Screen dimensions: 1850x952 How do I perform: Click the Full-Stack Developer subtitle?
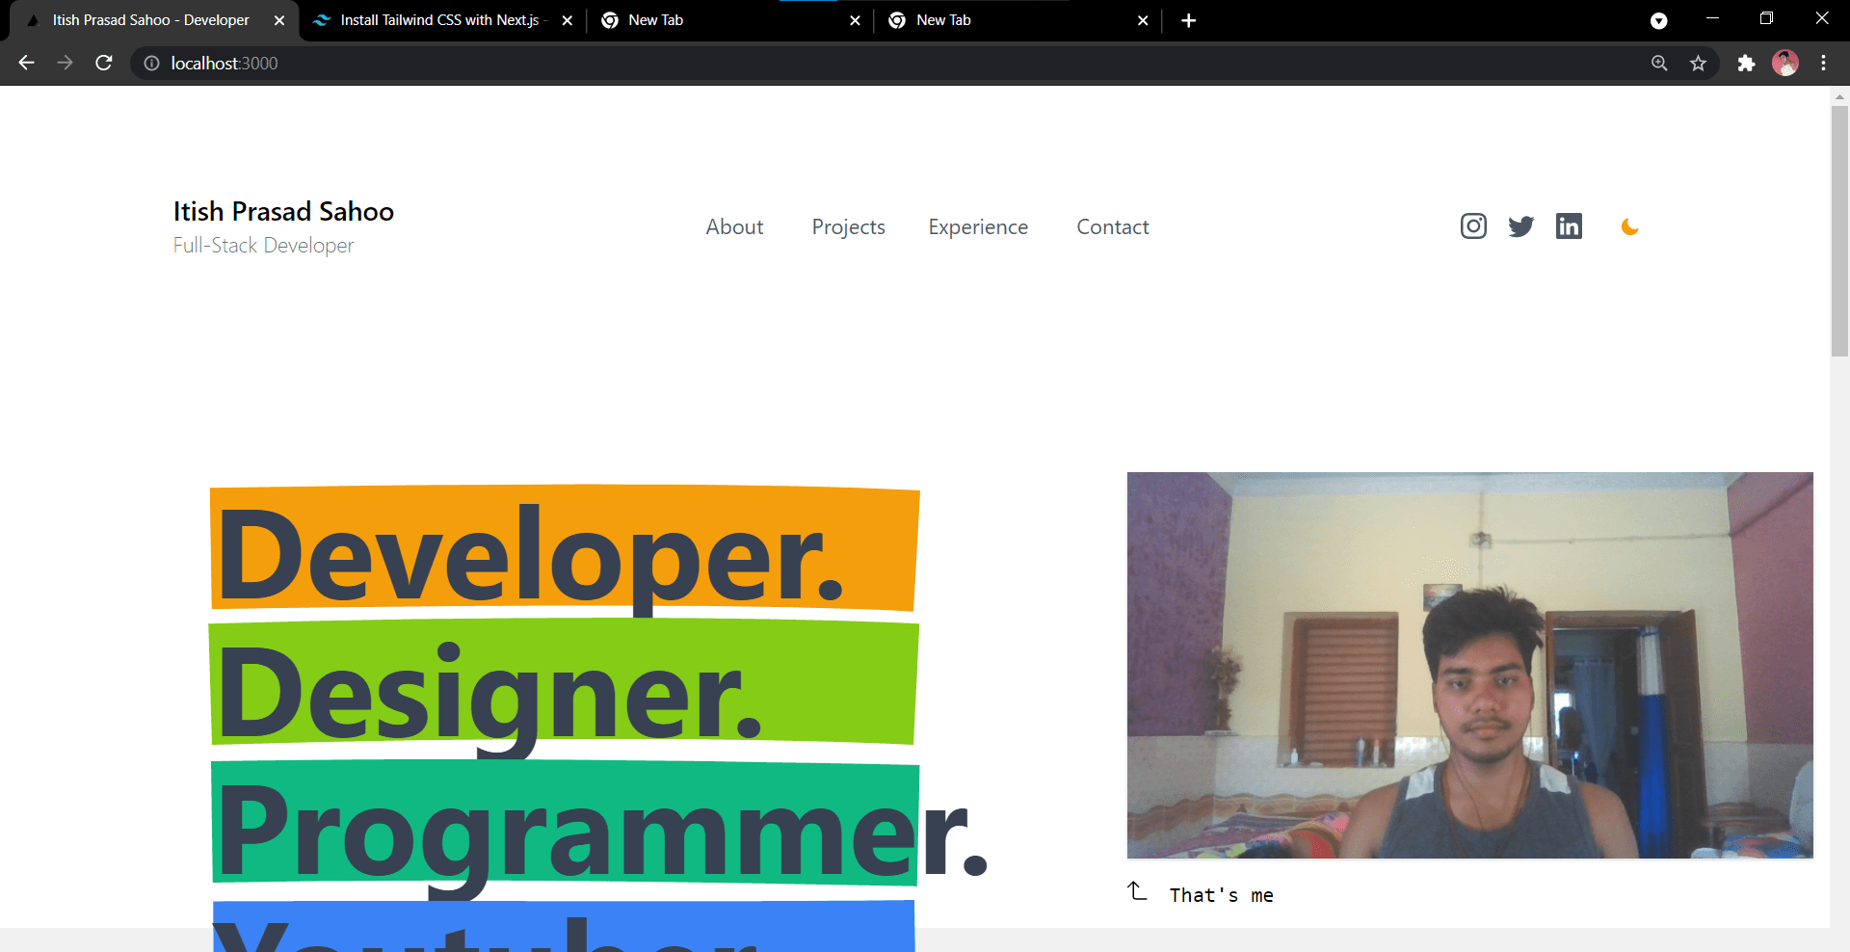point(263,246)
